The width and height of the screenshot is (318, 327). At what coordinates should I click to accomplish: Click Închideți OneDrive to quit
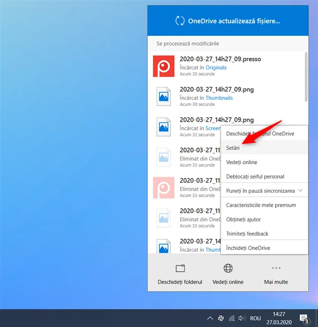tap(264, 248)
